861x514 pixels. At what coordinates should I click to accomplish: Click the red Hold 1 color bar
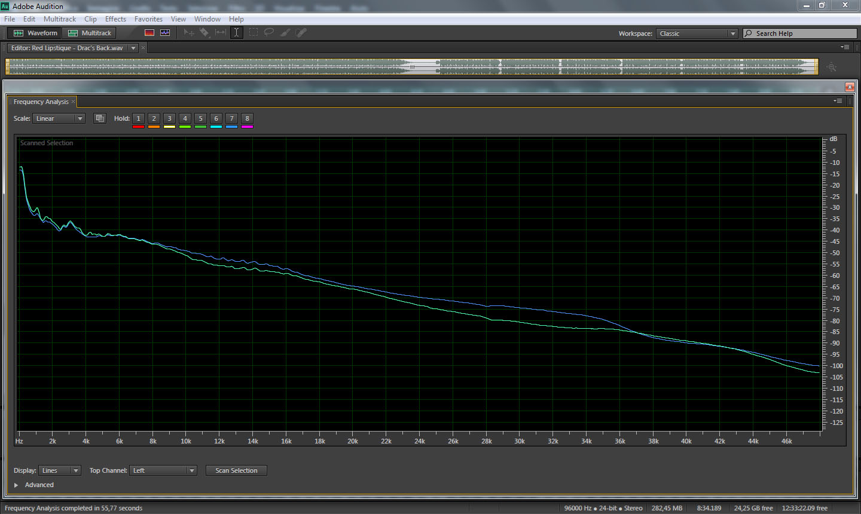click(138, 127)
